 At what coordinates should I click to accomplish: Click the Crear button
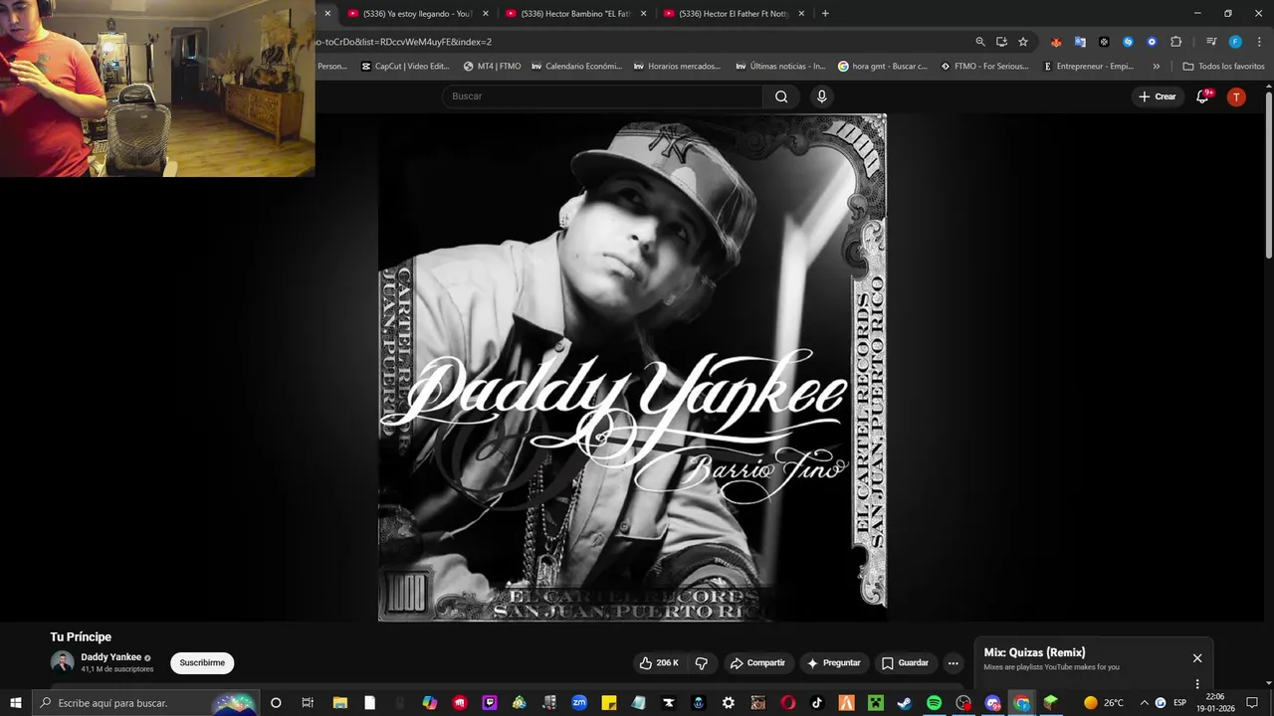pos(1158,96)
